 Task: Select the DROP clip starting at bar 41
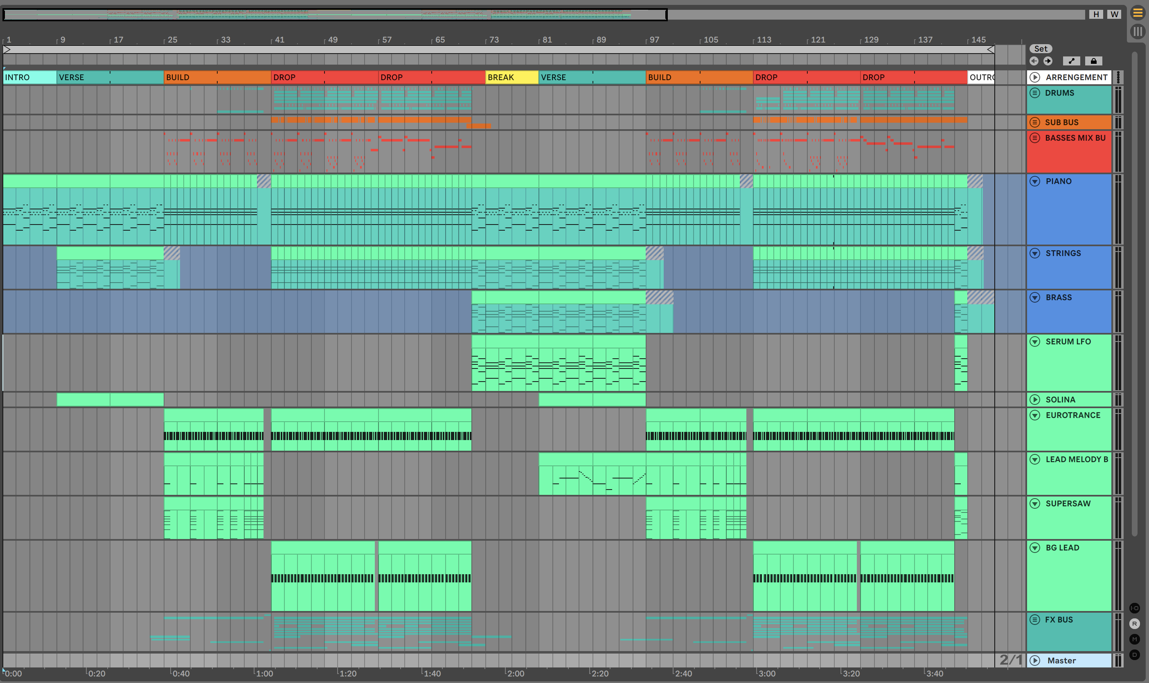324,77
